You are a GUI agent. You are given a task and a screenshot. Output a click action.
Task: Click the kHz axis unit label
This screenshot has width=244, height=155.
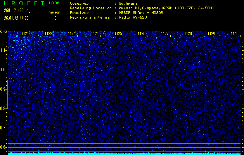(x=3, y=31)
